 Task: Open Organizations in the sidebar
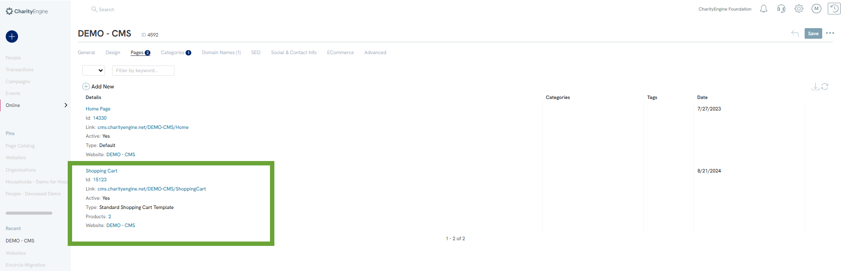(21, 170)
